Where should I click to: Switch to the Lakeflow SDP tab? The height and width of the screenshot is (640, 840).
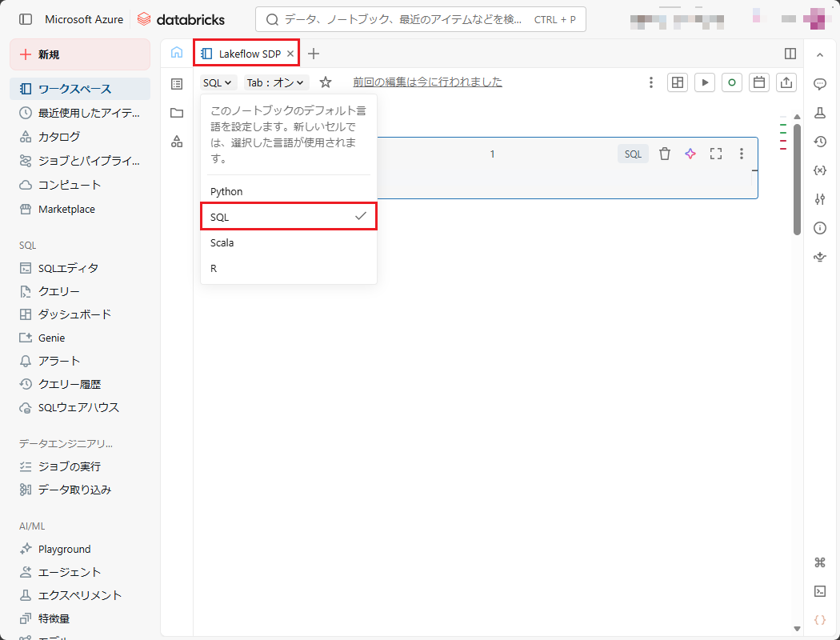tap(246, 54)
